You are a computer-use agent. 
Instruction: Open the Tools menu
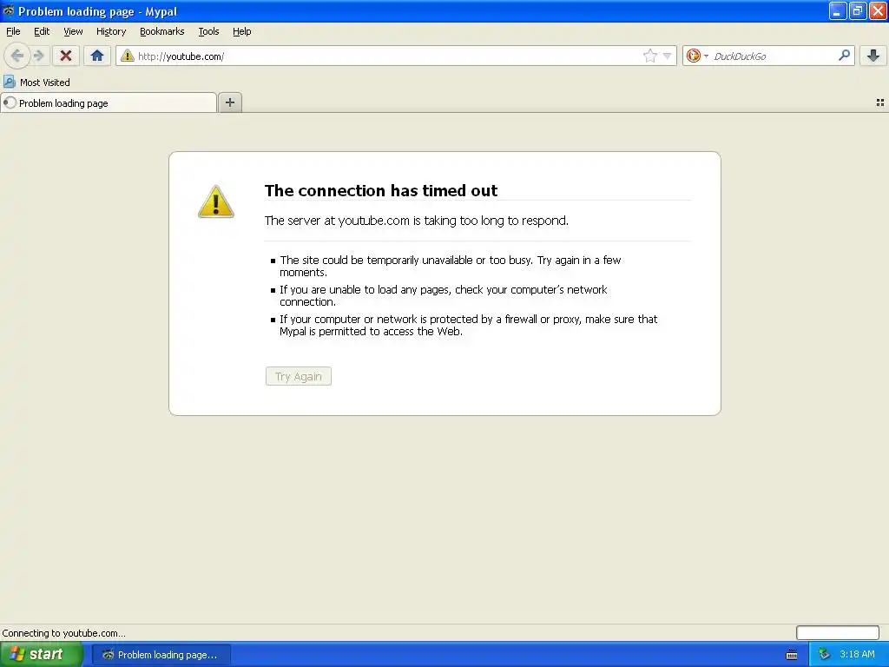pos(208,31)
